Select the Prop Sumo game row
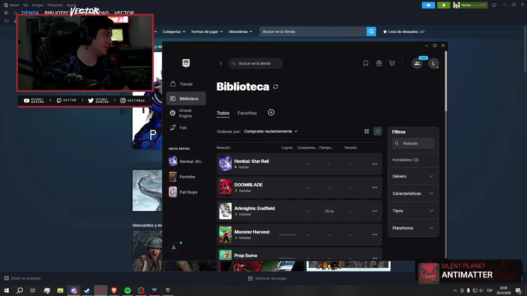Image resolution: width=527 pixels, height=296 pixels. [x=299, y=254]
